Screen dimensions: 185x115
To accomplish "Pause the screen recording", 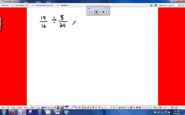I will click(100, 12).
